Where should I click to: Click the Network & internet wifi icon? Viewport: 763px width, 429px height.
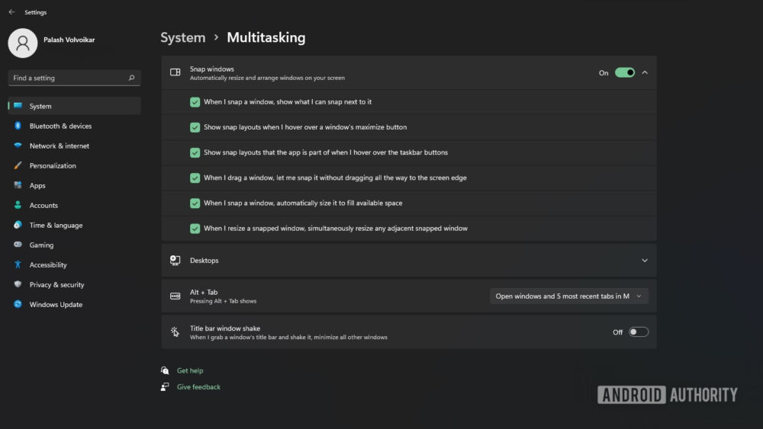pyautogui.click(x=18, y=146)
